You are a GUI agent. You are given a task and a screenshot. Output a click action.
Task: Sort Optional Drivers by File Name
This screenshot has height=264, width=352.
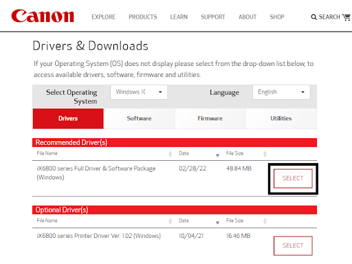point(170,221)
